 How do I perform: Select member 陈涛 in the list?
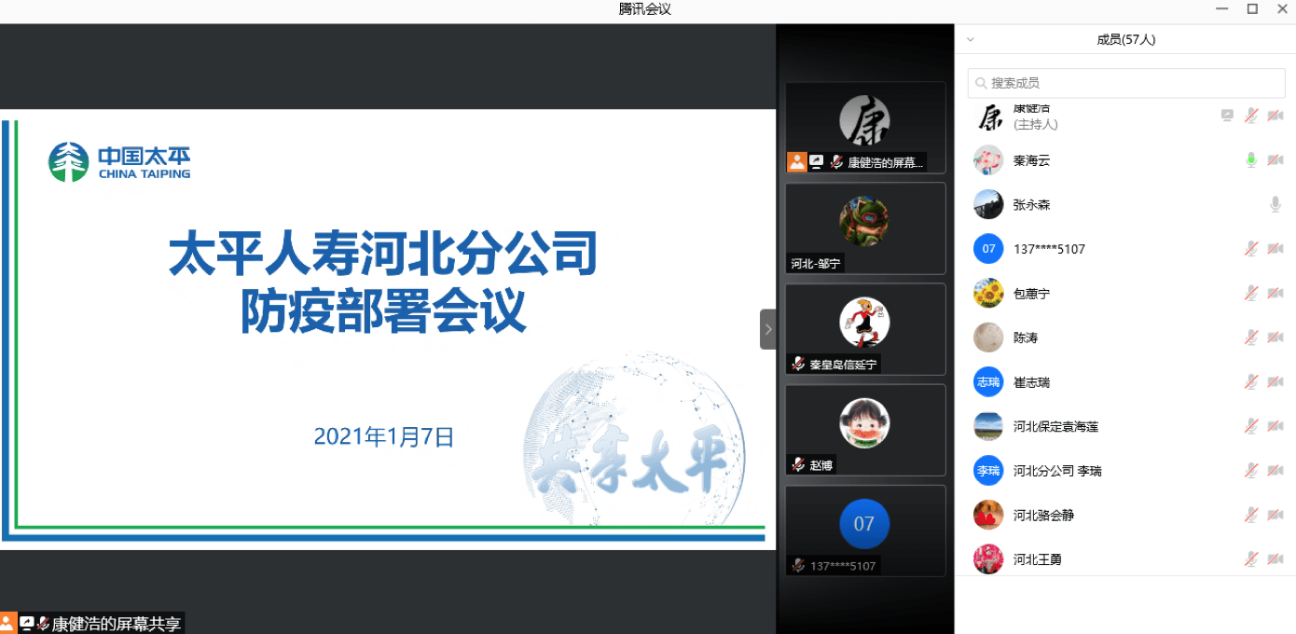click(x=1126, y=338)
